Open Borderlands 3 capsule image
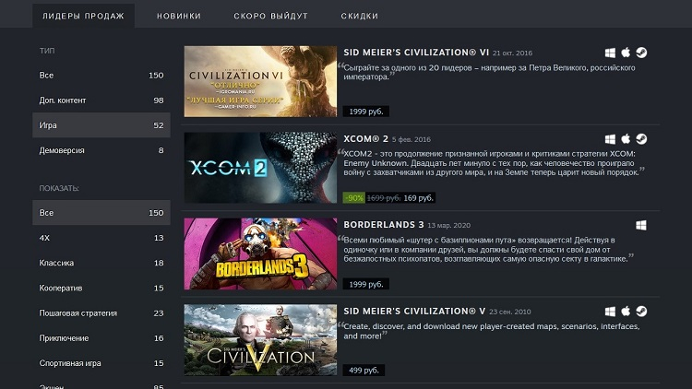Image resolution: width=692 pixels, height=389 pixels. pyautogui.click(x=260, y=253)
